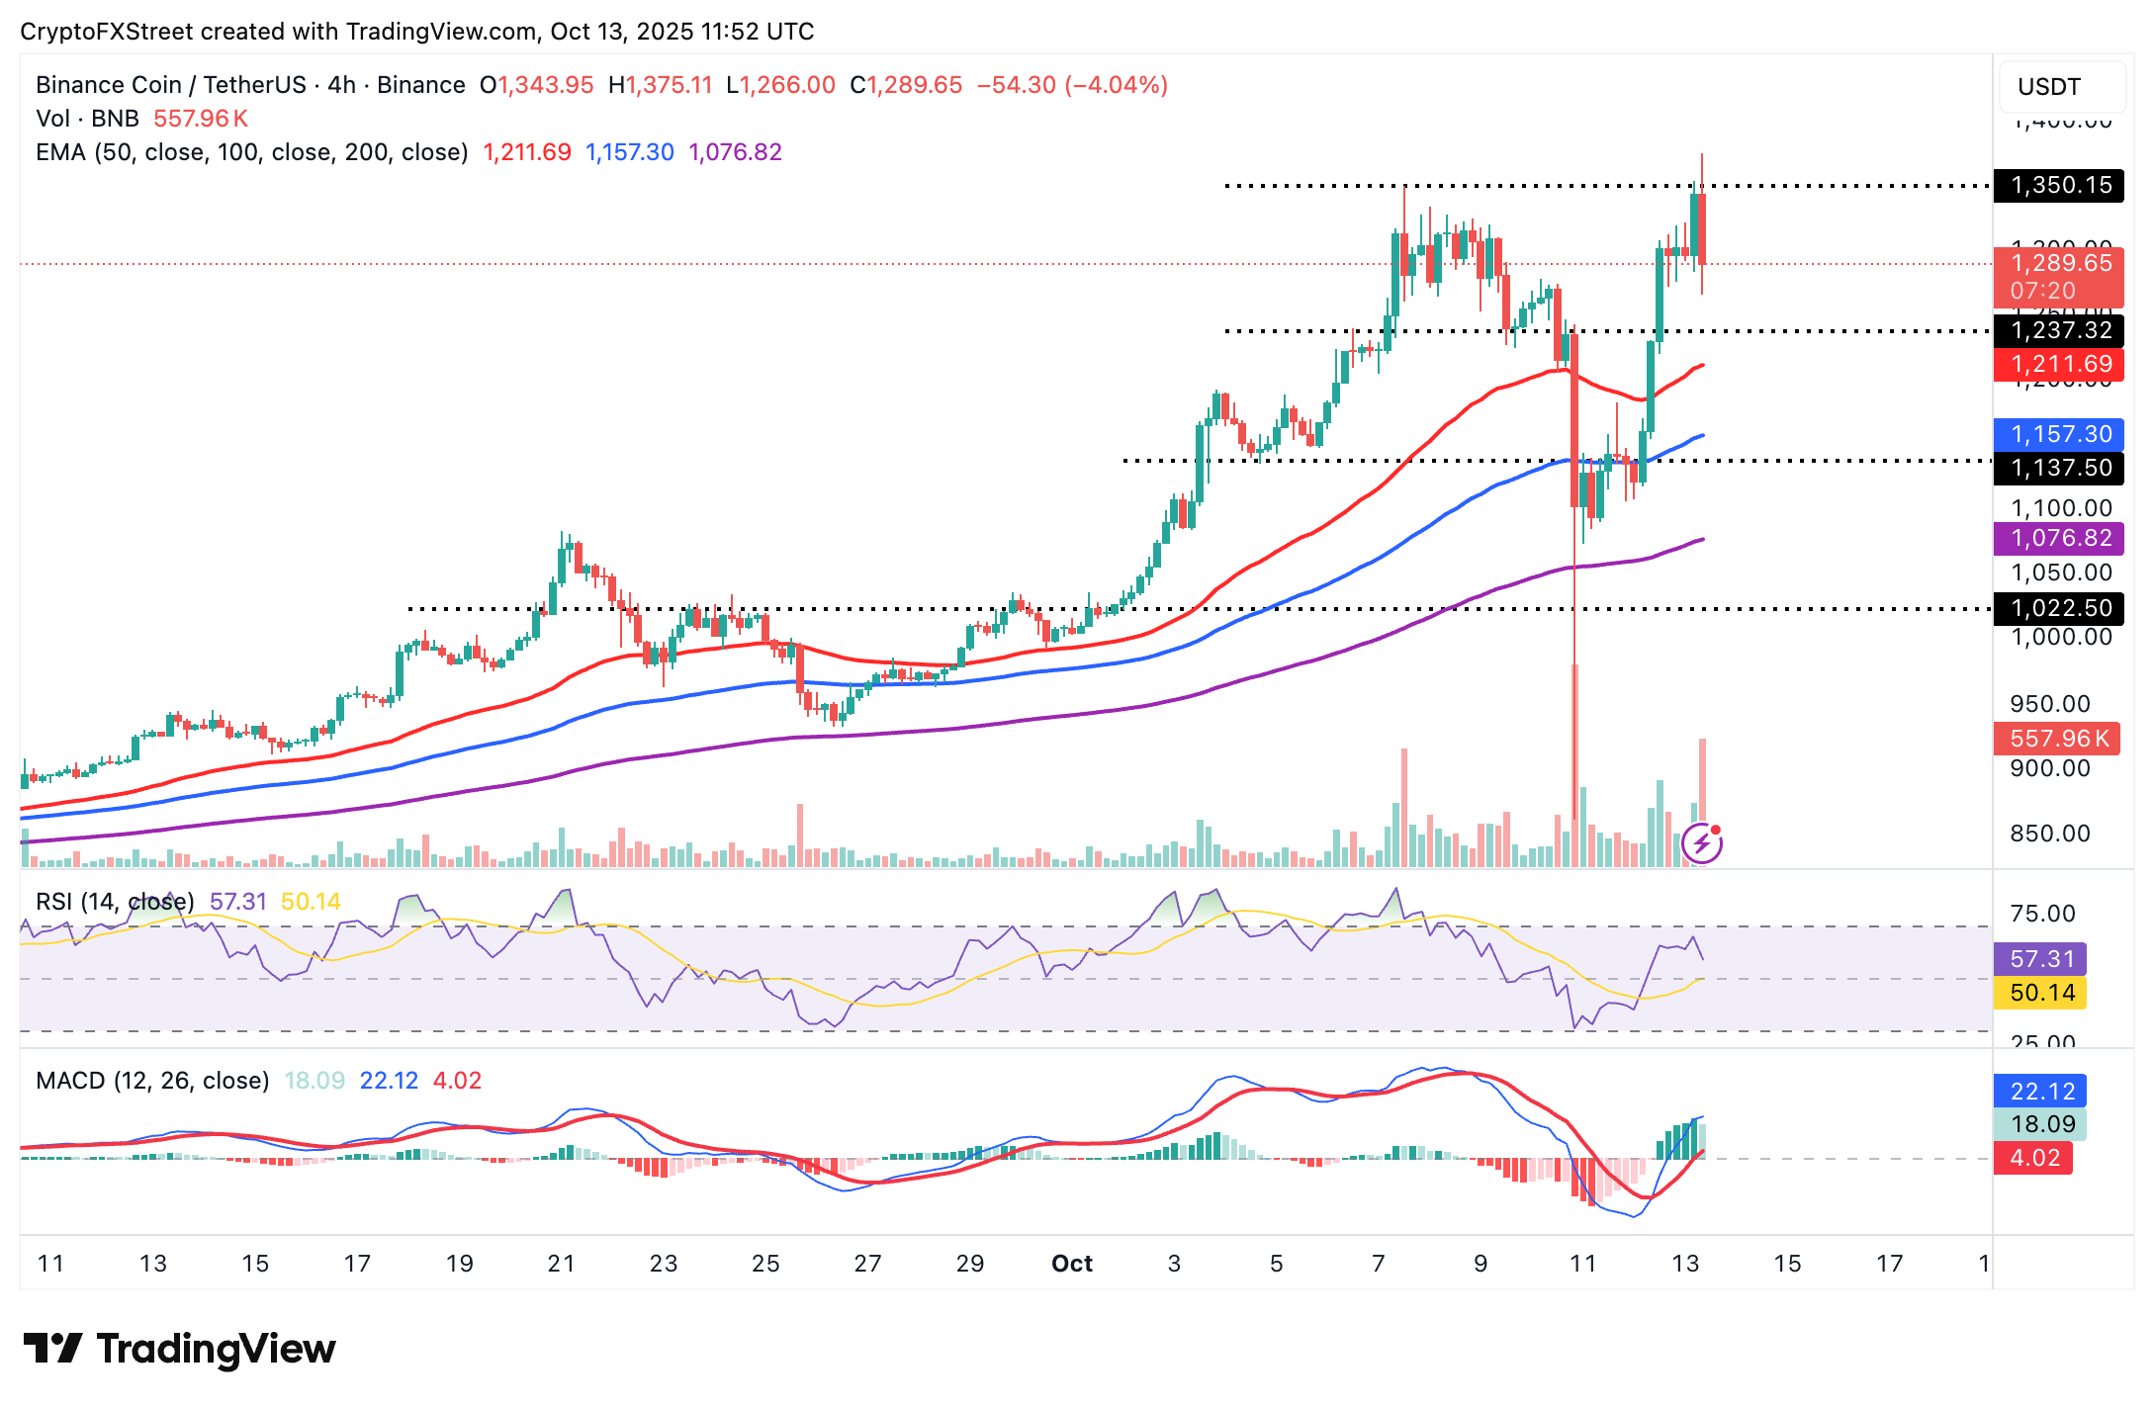
Task: Click the purple 57.31 RSI value tag
Action: point(2040,959)
